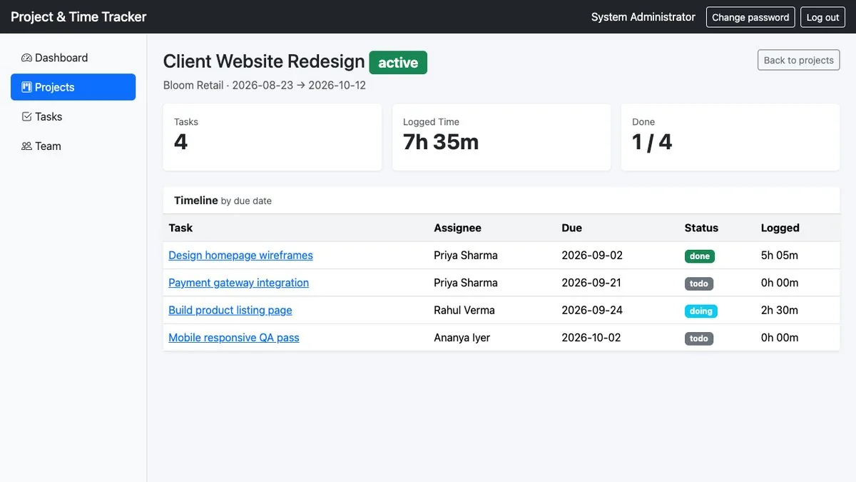Click Back to projects button

[798, 60]
